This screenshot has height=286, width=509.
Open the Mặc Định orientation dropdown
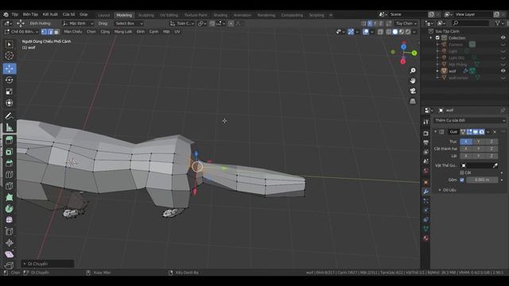pyautogui.click(x=78, y=23)
